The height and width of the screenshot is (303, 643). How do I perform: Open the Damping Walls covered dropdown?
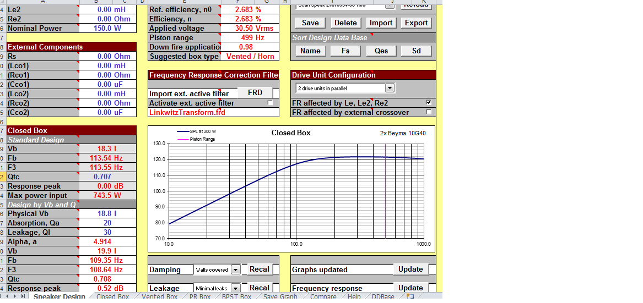(236, 270)
